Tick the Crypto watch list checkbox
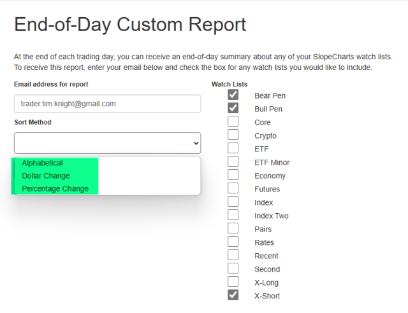Image resolution: width=408 pixels, height=313 pixels. coord(233,136)
